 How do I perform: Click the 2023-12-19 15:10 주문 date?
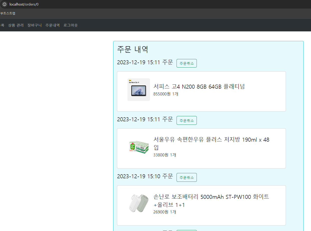click(145, 176)
